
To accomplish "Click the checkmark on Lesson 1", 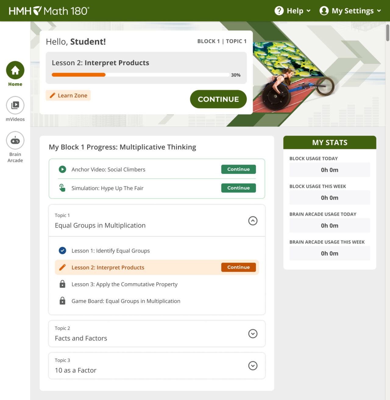I will (x=62, y=250).
